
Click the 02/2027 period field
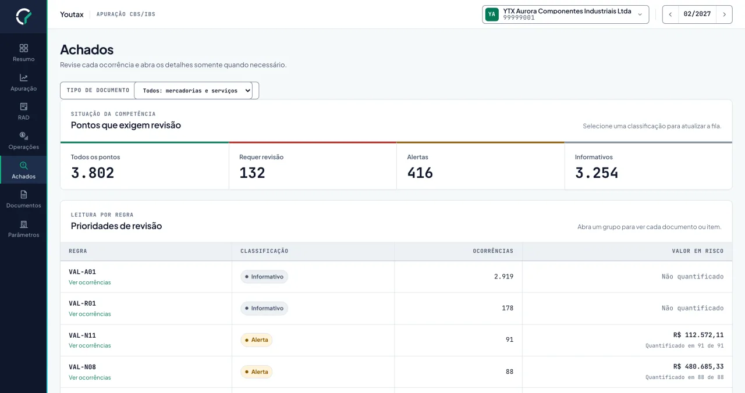[x=697, y=15]
